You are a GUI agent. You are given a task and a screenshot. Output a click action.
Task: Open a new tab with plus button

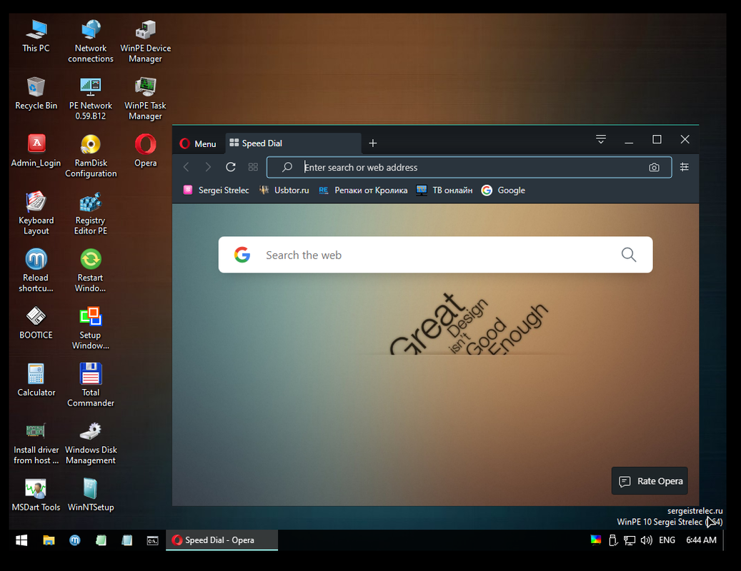(x=373, y=143)
